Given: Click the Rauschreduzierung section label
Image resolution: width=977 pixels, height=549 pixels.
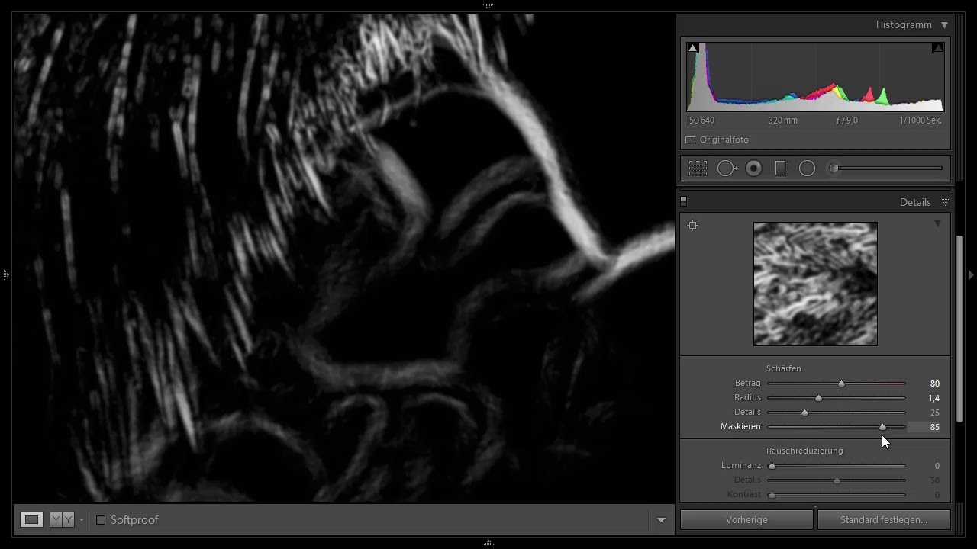Looking at the screenshot, I should [x=804, y=451].
